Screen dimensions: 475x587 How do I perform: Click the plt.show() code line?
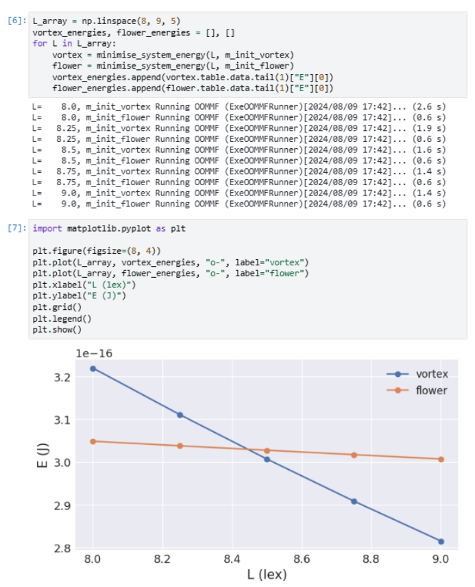click(x=56, y=329)
